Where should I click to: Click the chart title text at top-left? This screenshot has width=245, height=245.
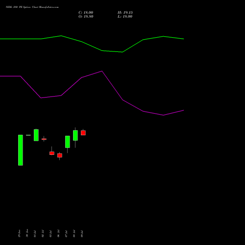tap(32, 7)
